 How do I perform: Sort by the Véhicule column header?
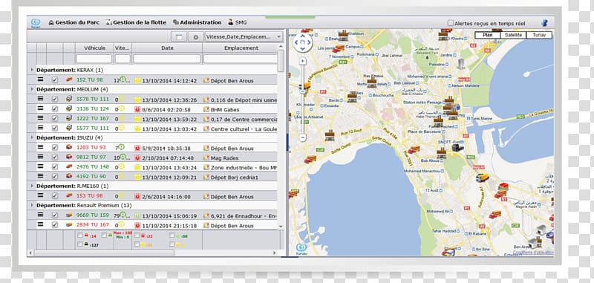tap(94, 48)
